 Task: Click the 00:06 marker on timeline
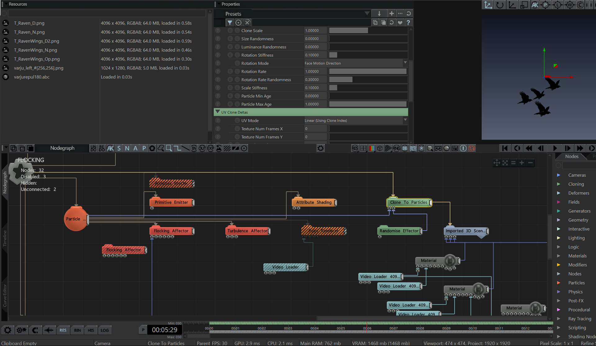click(367, 328)
